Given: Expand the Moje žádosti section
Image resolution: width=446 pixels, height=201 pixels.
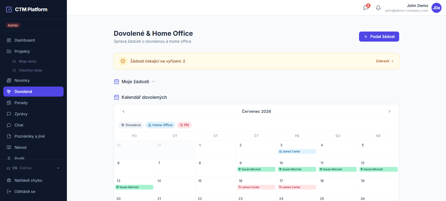Looking at the screenshot, I should (135, 82).
